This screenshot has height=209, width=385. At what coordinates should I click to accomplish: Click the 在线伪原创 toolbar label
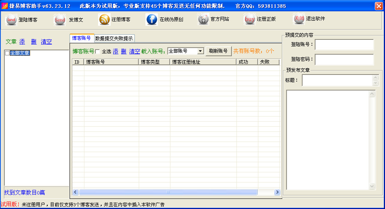[171, 19]
